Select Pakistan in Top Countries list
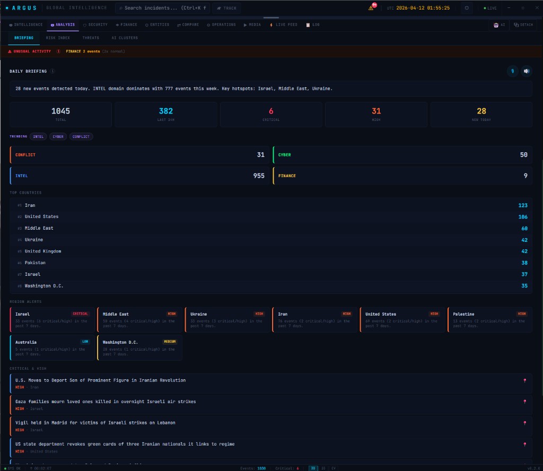Screen dimensions: 543x471 point(271,263)
